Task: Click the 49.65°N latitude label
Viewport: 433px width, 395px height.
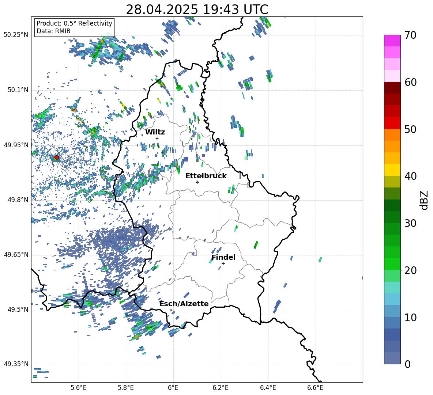Action: 16,254
